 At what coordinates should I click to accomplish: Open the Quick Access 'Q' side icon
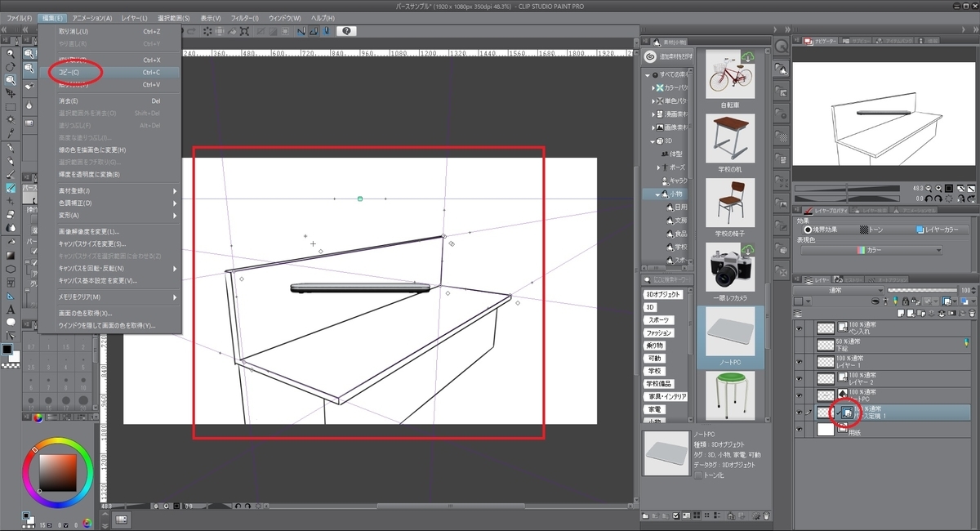[782, 47]
